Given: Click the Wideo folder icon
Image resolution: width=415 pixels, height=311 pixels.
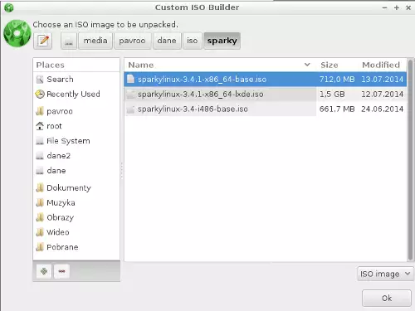Looking at the screenshot, I should point(40,232).
